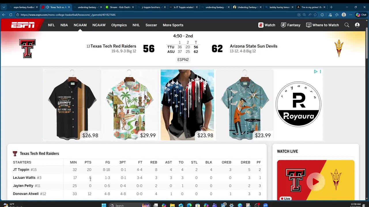The height and width of the screenshot is (207, 369).
Task: Open the Zoom app on the taskbar
Action: [x=265, y=205]
